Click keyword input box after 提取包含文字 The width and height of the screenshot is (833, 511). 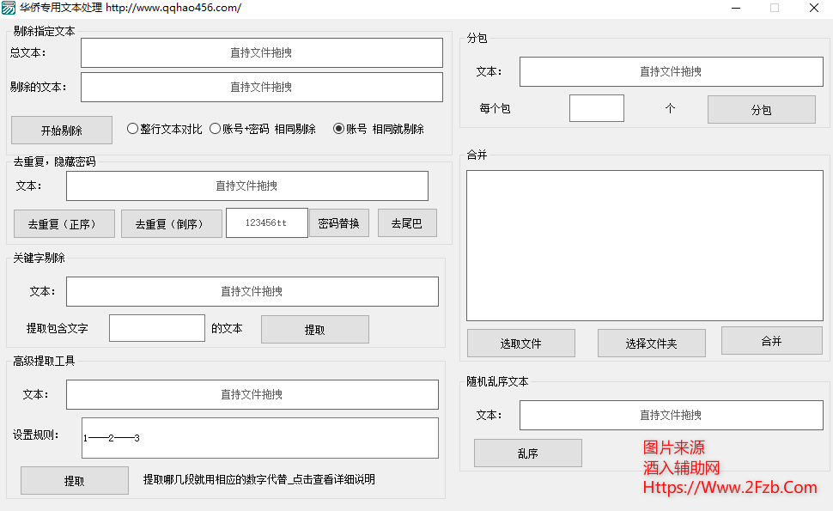pyautogui.click(x=156, y=328)
